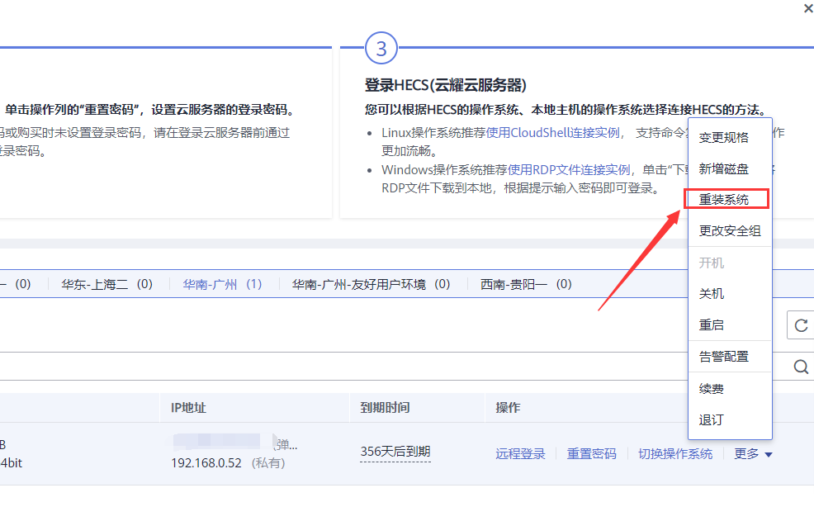The height and width of the screenshot is (521, 814).
Task: Select 变更规格 from the menu
Action: point(724,138)
